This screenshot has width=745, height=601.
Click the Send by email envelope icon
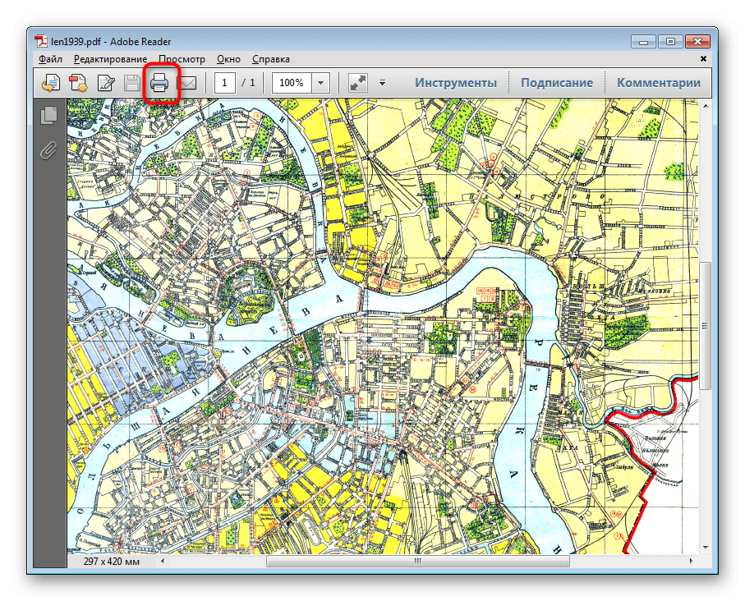[187, 83]
